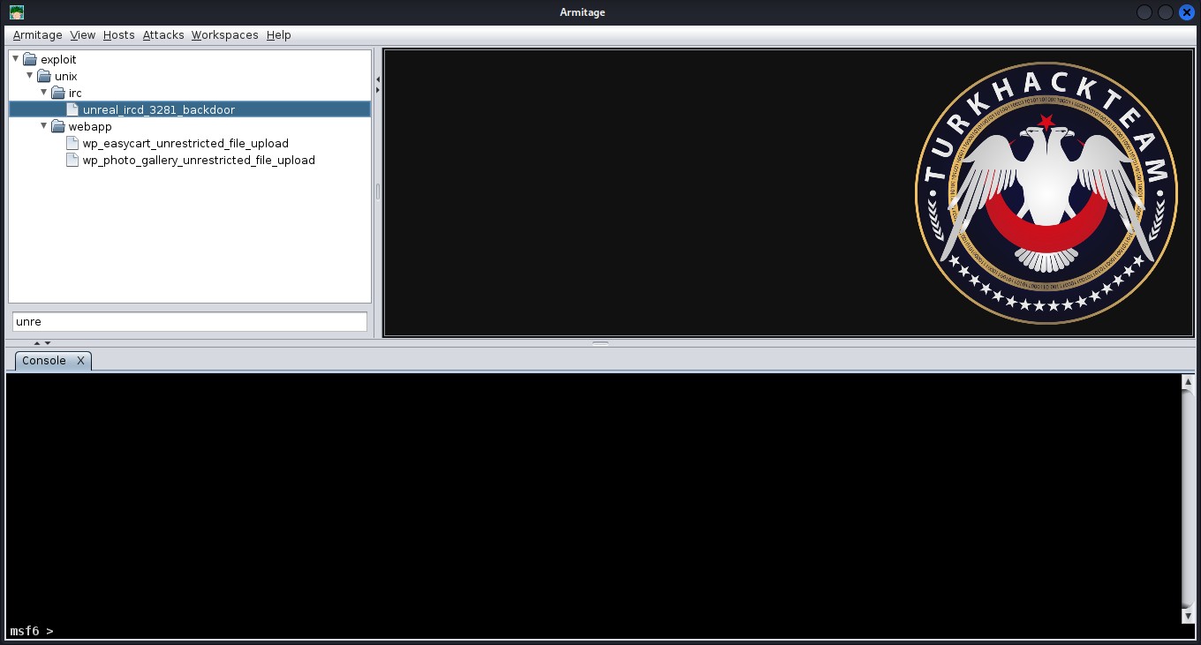Screen dimensions: 1201x645
Task: Open the Workspaces menu
Action: tap(224, 35)
